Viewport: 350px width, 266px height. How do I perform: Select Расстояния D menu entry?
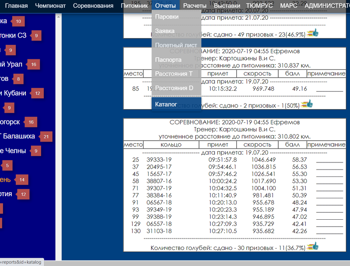click(176, 88)
